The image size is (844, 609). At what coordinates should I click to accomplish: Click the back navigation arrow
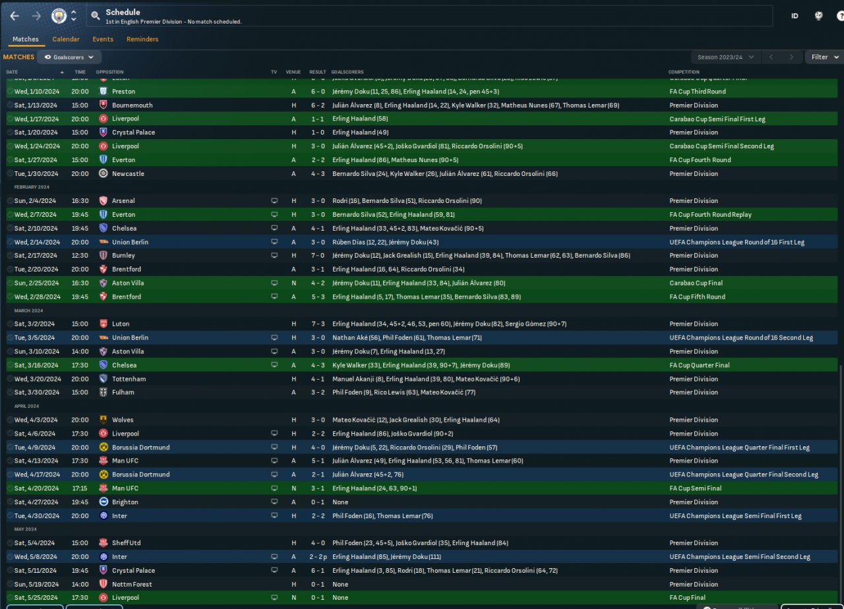tap(15, 16)
